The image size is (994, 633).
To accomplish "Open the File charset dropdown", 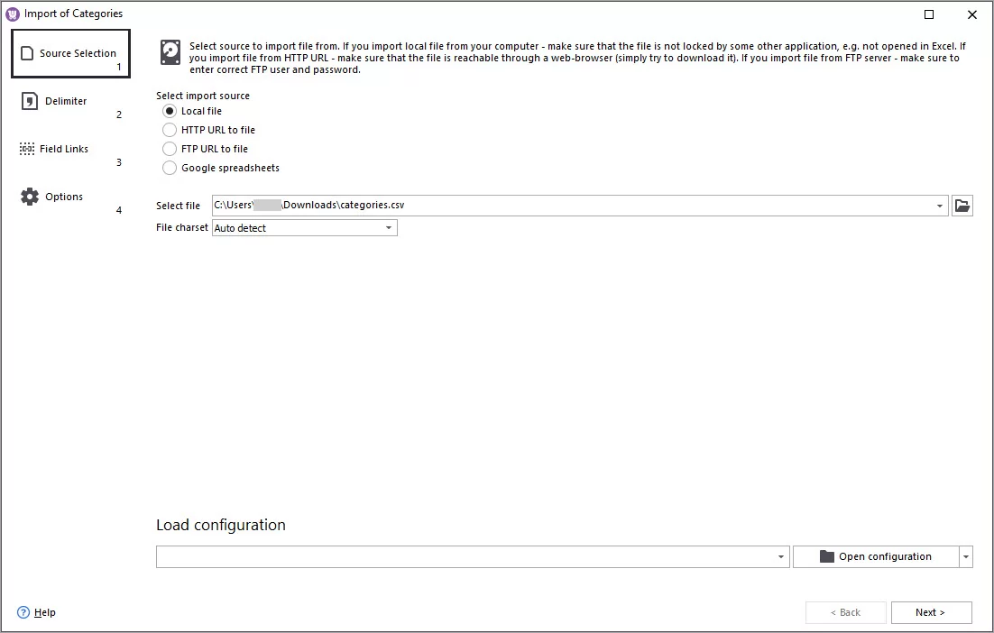I will coord(388,227).
